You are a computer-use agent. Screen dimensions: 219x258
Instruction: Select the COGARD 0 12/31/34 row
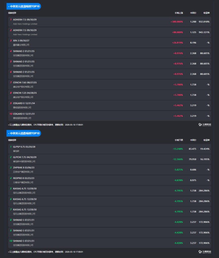tap(24, 103)
